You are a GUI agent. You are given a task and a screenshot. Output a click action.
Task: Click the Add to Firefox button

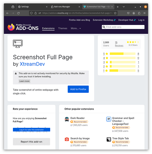78,89
